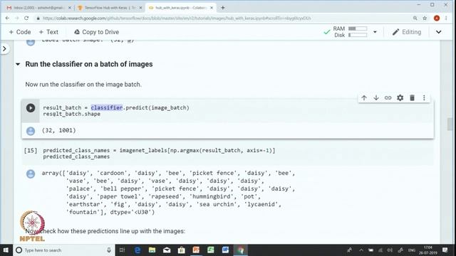Open cell settings gear icon
Image resolution: width=456 pixels, height=256 pixels.
pos(400,98)
